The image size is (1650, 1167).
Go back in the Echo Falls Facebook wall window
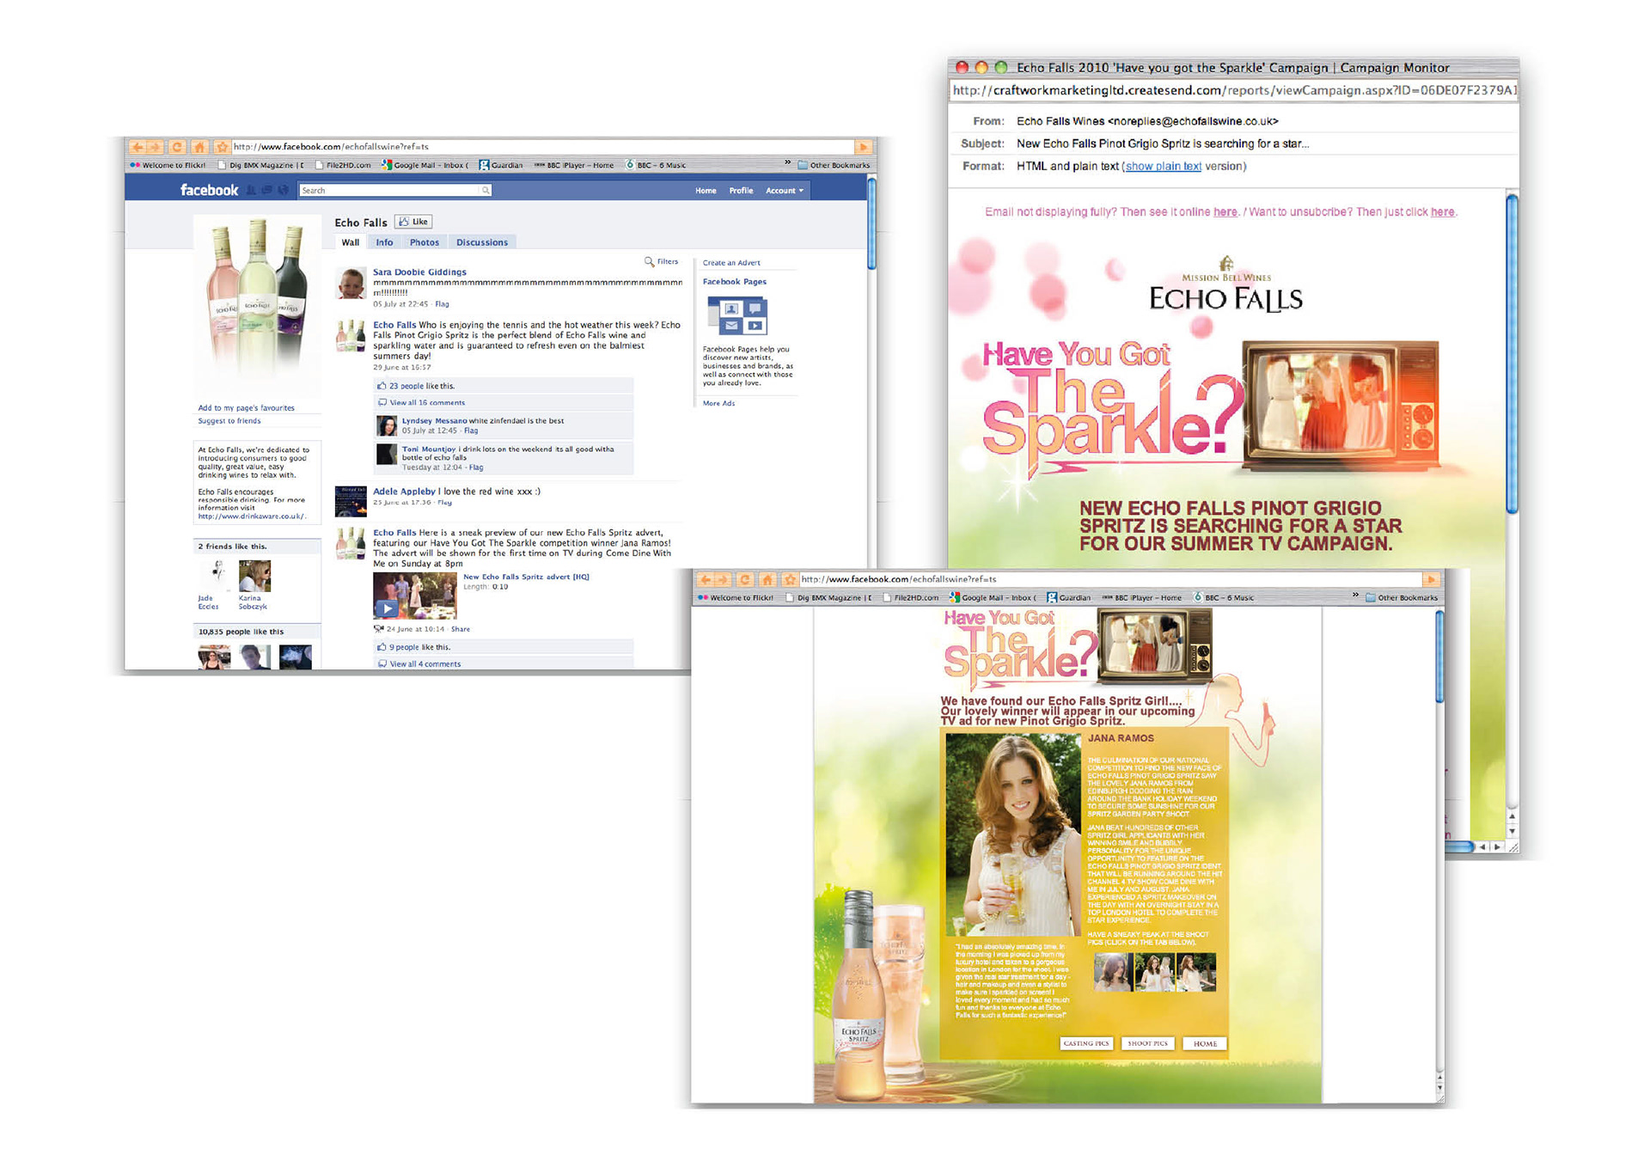coord(137,147)
